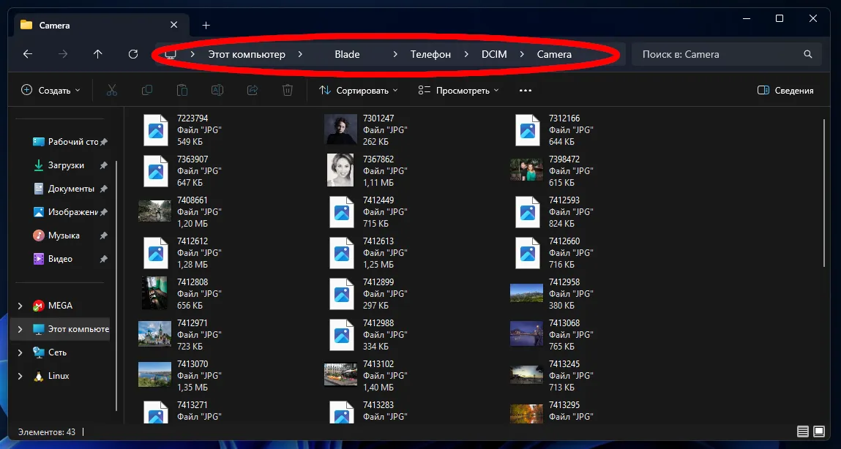Expand the Linux tree node
The height and width of the screenshot is (449, 841).
pyautogui.click(x=20, y=376)
